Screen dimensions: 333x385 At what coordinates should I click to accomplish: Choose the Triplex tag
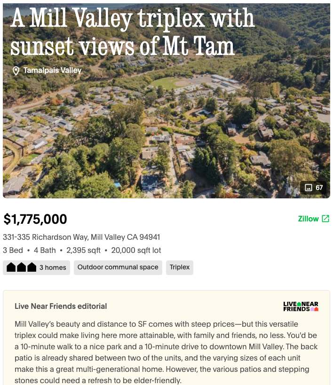(180, 267)
